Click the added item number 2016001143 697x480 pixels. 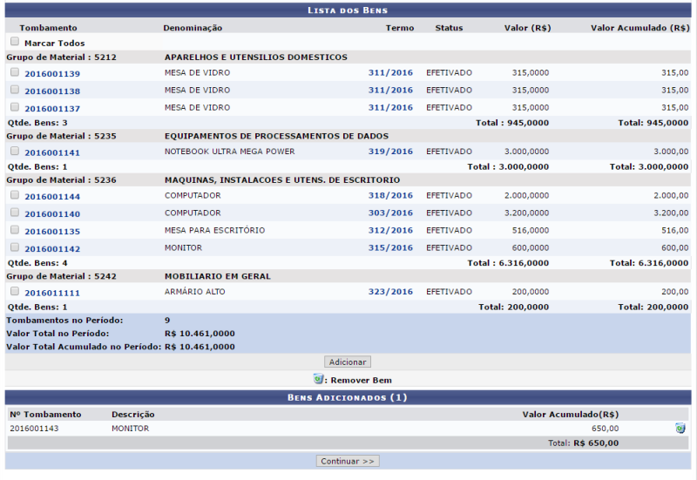point(34,429)
